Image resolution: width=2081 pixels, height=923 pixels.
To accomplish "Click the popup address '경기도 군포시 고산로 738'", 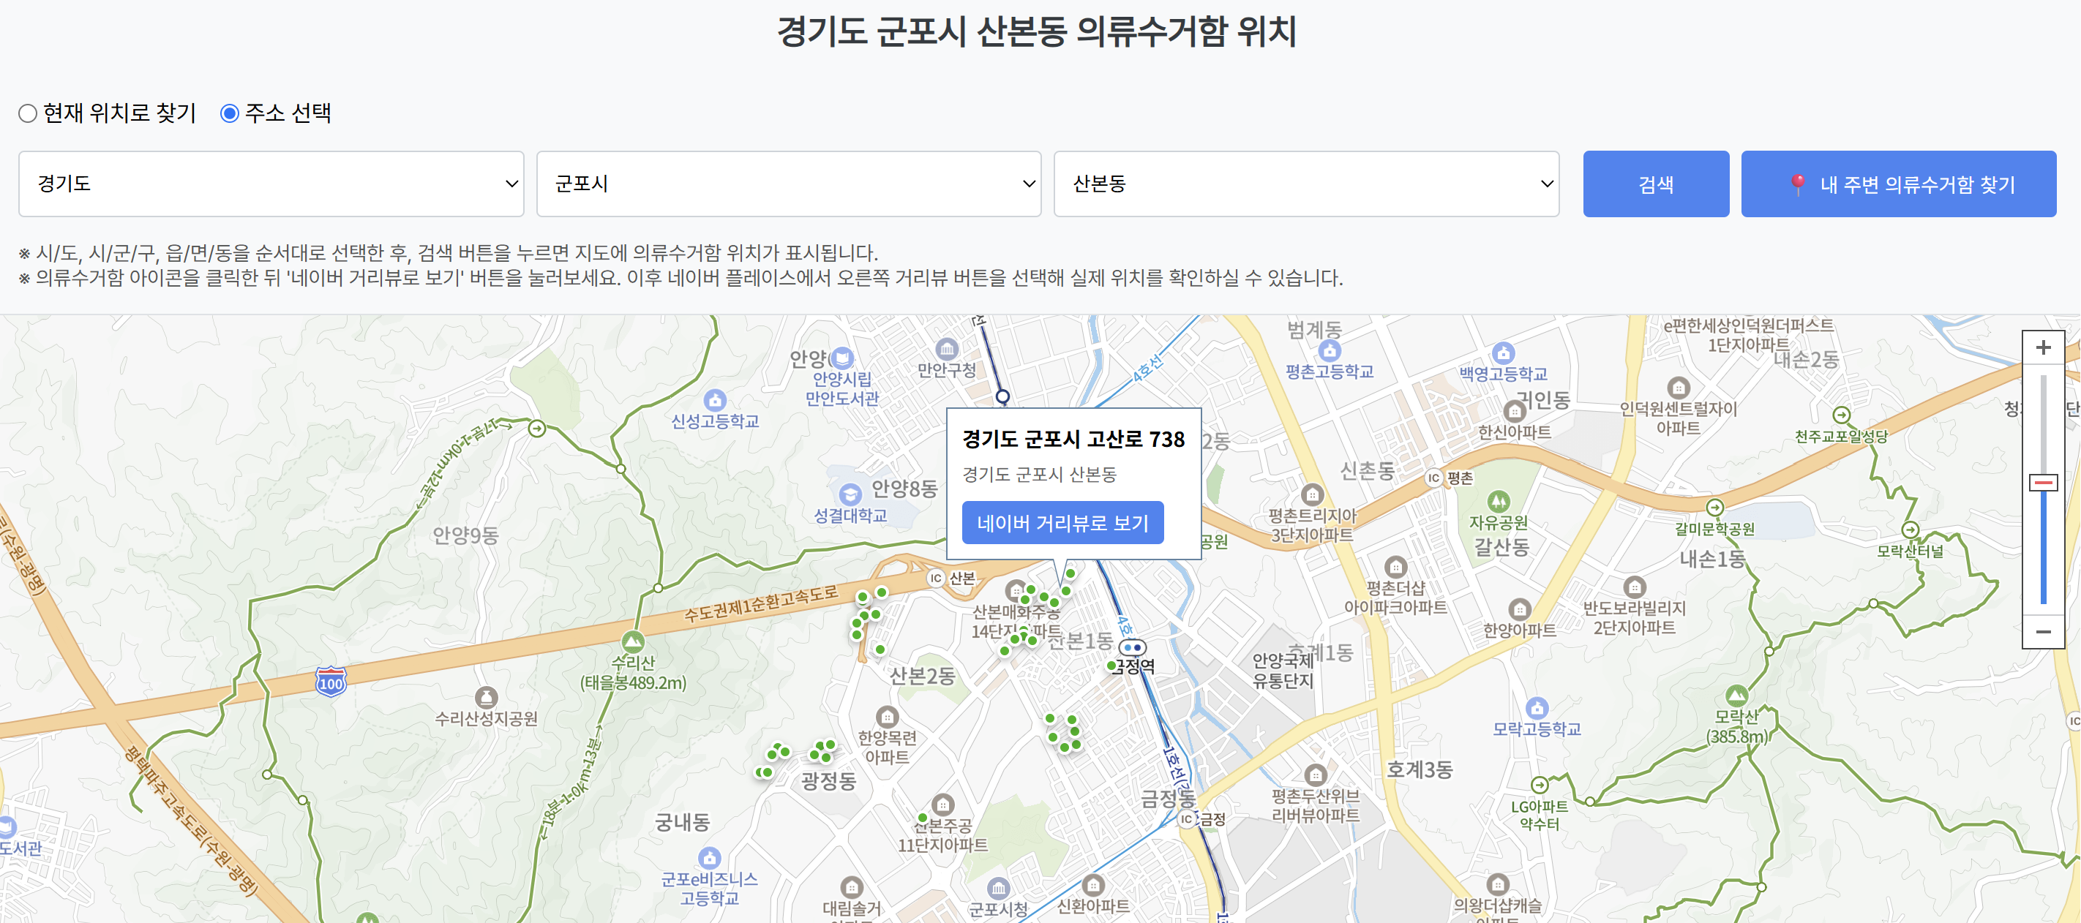I will pyautogui.click(x=1073, y=440).
